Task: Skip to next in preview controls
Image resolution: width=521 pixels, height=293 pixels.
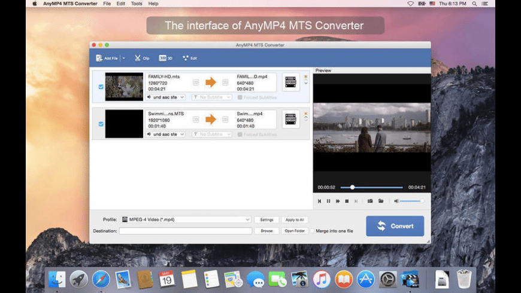Action: [x=356, y=201]
